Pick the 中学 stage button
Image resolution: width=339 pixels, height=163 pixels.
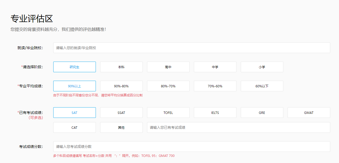click(x=215, y=67)
